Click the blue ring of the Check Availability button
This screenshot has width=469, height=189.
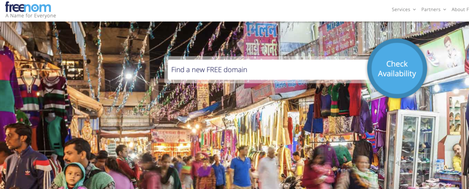click(397, 41)
